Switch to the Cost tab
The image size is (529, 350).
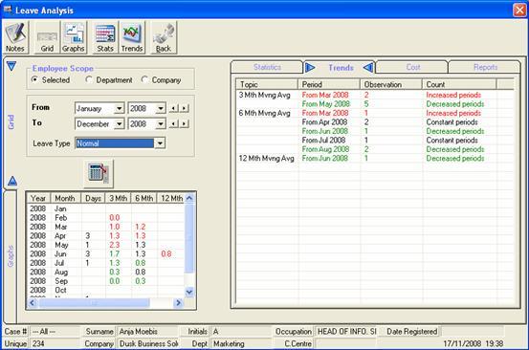pyautogui.click(x=413, y=67)
